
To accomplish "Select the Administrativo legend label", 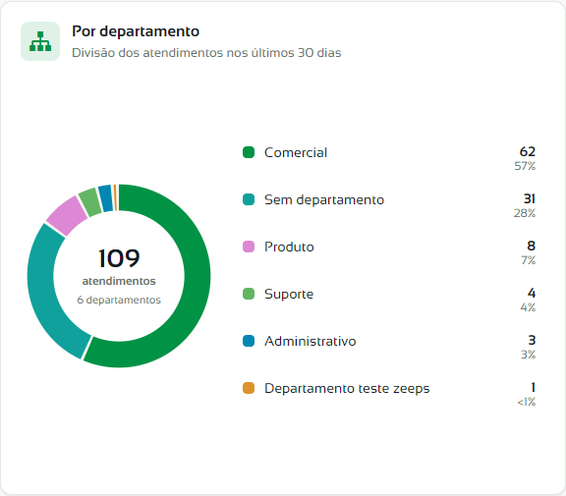I will coord(311,341).
